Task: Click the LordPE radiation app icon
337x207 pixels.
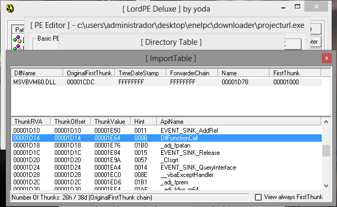Action: click(10, 8)
